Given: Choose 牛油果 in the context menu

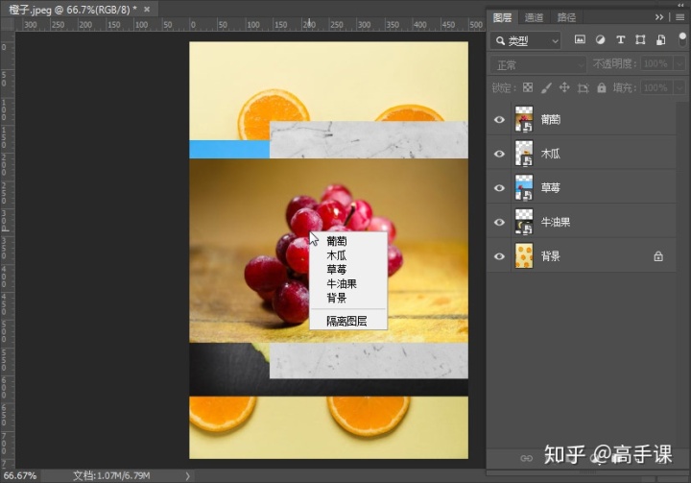Looking at the screenshot, I should (342, 283).
